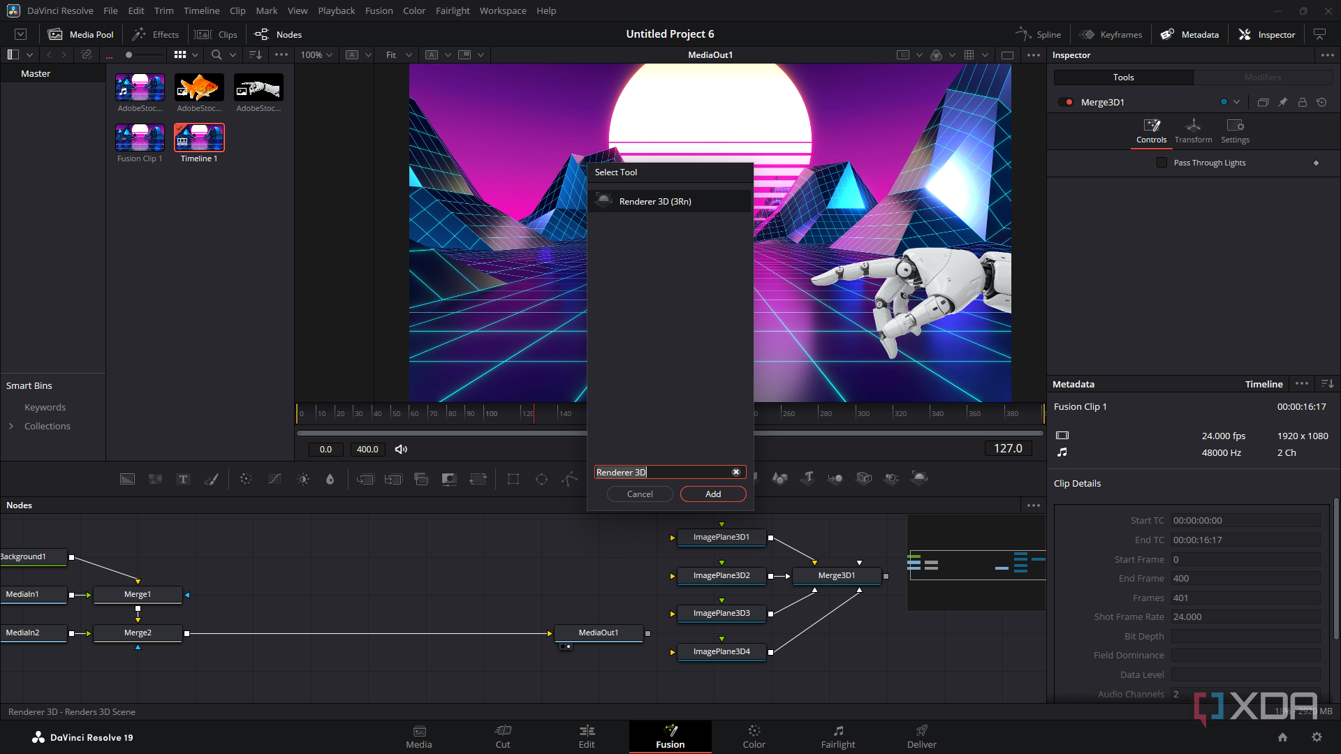Open the Merge3D1 color tag dropdown
1341x754 pixels.
point(1236,102)
